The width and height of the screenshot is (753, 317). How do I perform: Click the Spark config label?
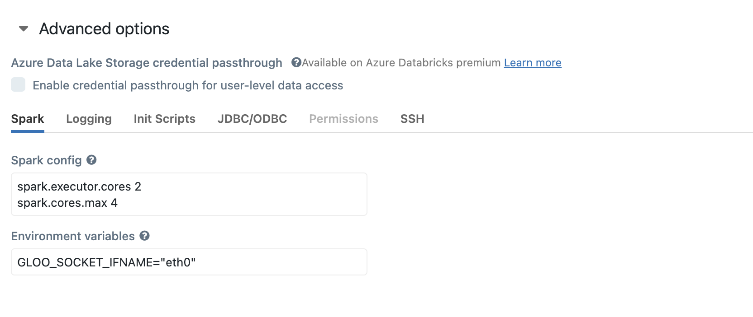(46, 160)
